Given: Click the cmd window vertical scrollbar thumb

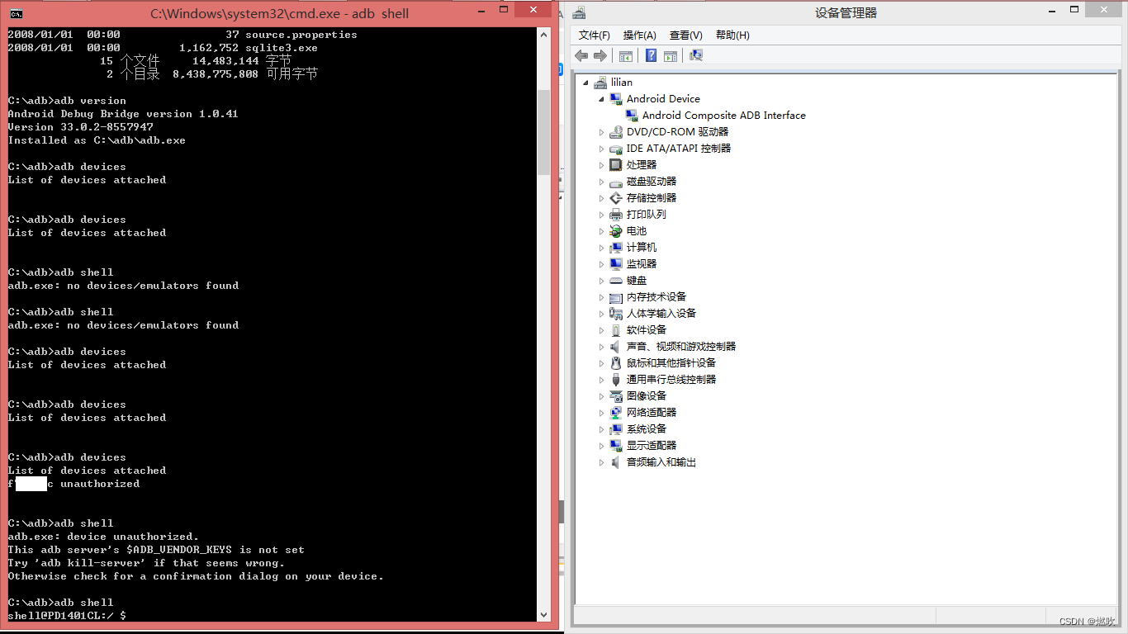Looking at the screenshot, I should (x=543, y=132).
